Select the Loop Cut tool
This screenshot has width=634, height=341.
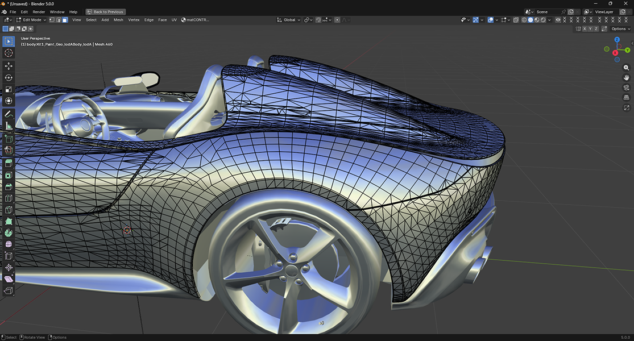(9, 198)
